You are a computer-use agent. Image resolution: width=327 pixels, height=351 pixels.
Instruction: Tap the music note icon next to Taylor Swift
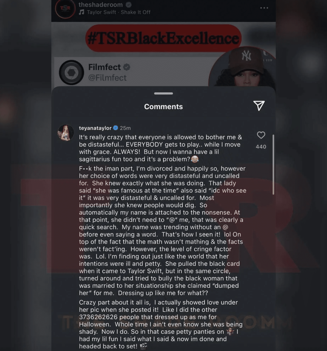pyautogui.click(x=81, y=12)
